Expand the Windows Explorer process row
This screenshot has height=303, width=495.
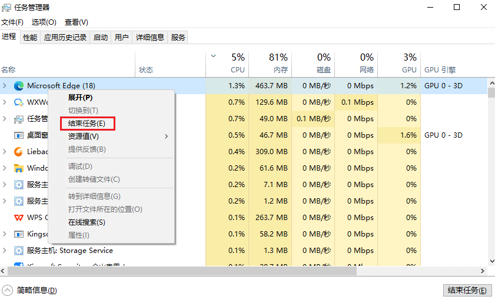5,168
